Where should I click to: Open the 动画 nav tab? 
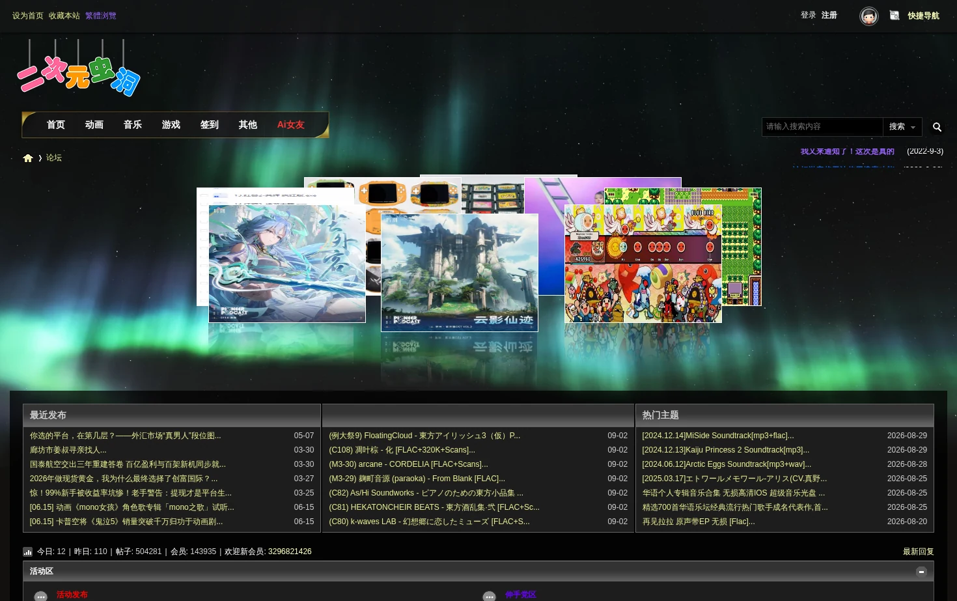(x=94, y=124)
